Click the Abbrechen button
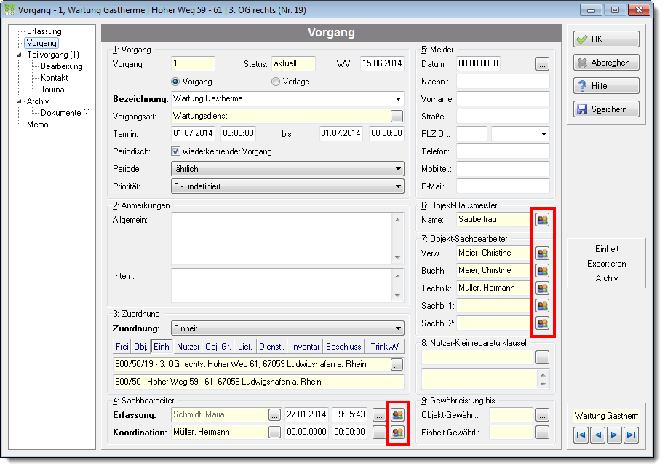Viewport: 665px width, 469px height. pyautogui.click(x=606, y=63)
